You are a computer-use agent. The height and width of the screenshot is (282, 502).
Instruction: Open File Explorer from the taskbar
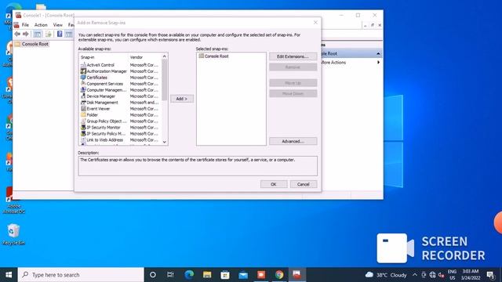click(x=207, y=275)
